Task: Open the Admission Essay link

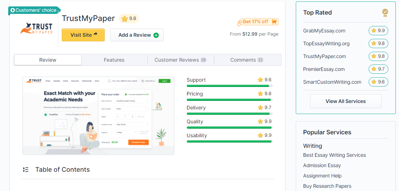Action: [322, 166]
